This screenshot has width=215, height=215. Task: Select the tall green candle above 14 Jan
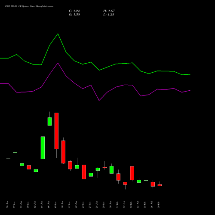click(43, 147)
